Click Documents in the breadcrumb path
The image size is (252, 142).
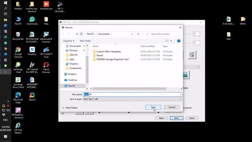[x=104, y=34]
